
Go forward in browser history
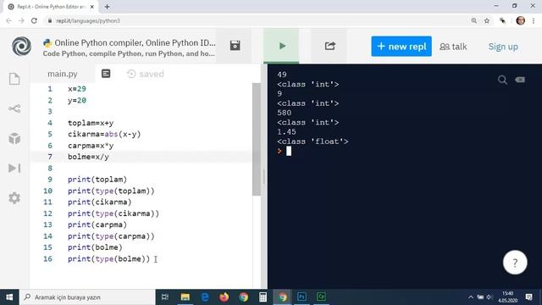tap(21, 20)
